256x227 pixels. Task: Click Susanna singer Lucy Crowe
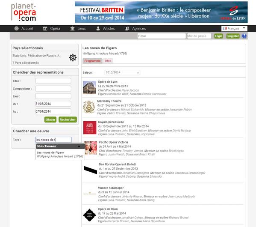point(147,134)
